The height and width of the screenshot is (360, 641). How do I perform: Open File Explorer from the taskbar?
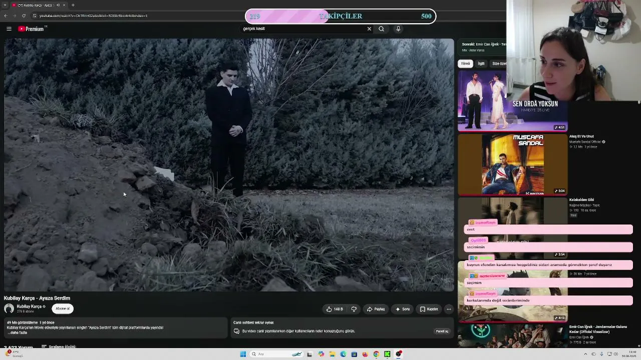[x=332, y=354]
